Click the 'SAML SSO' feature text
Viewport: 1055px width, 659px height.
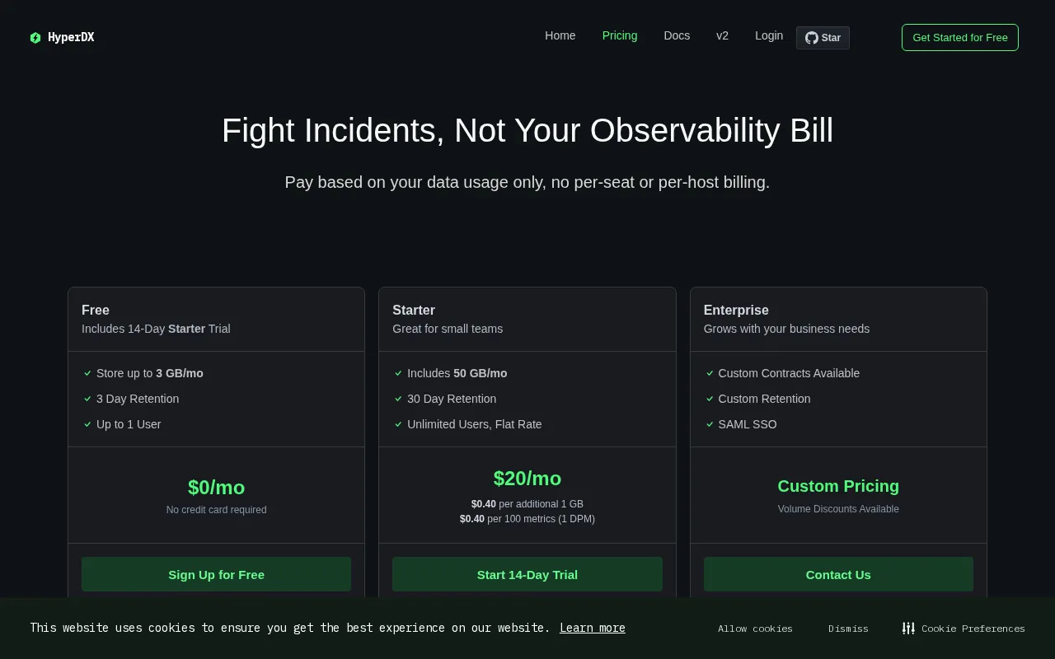pyautogui.click(x=748, y=424)
